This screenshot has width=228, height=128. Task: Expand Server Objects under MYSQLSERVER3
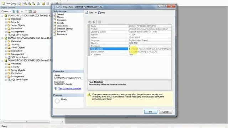click(x=6, y=70)
